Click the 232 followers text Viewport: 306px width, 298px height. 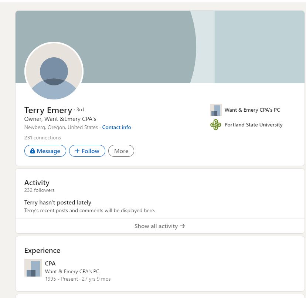pos(40,190)
